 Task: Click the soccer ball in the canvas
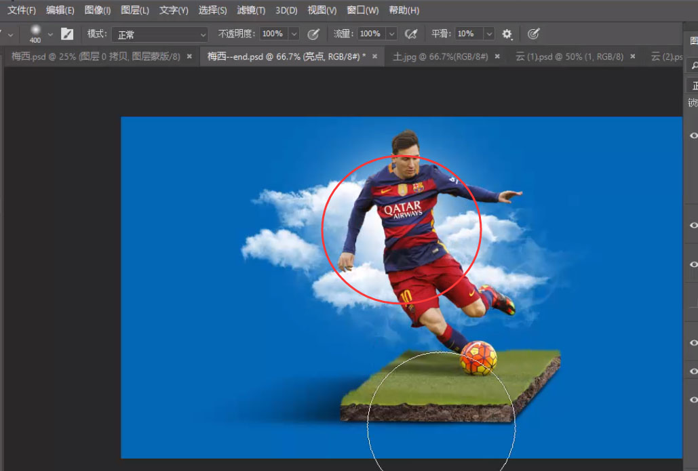[x=478, y=358]
